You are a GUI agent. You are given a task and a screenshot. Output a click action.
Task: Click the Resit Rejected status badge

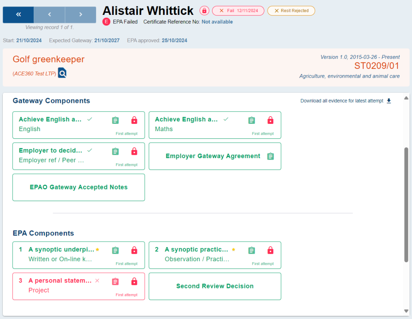pyautogui.click(x=291, y=11)
